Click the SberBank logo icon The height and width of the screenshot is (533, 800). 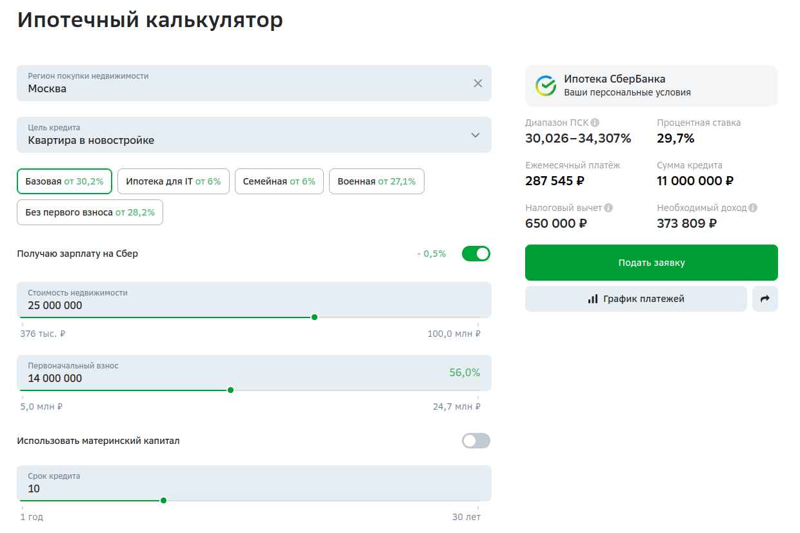[x=546, y=86]
